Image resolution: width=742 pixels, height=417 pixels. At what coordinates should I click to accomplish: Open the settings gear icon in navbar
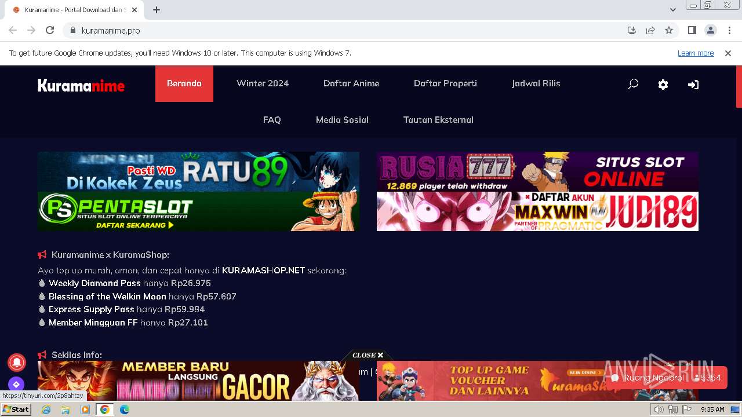pos(663,84)
